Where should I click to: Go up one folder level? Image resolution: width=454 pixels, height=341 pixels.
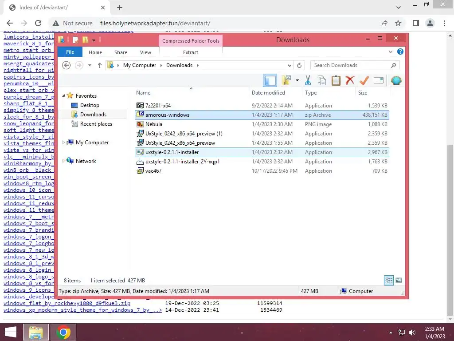[x=100, y=65]
